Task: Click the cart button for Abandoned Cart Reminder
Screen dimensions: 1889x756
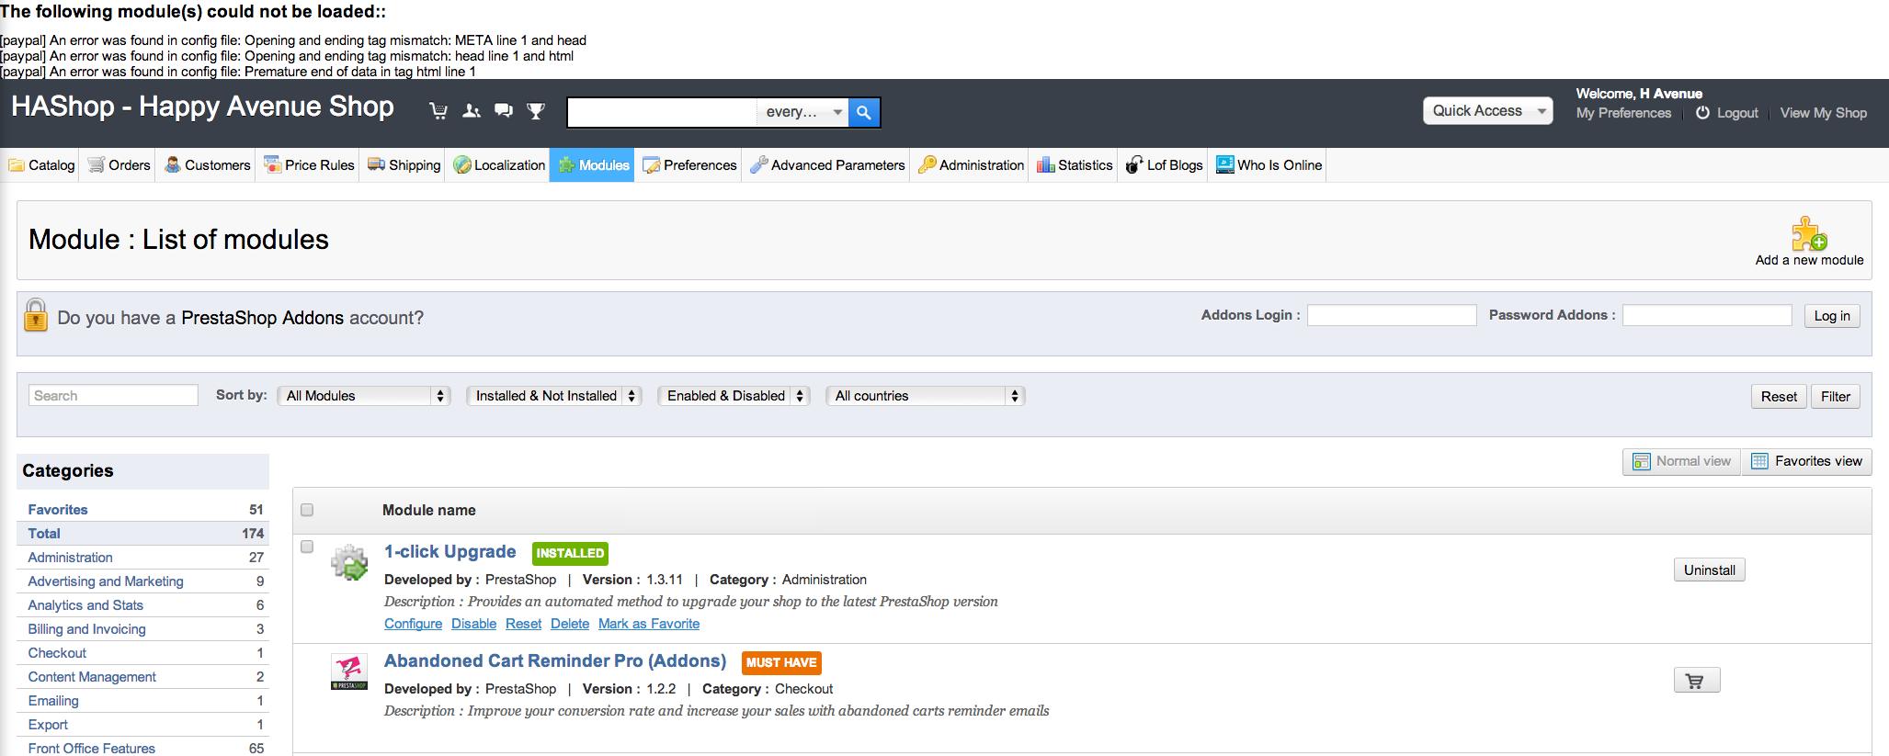Action: [x=1696, y=681]
